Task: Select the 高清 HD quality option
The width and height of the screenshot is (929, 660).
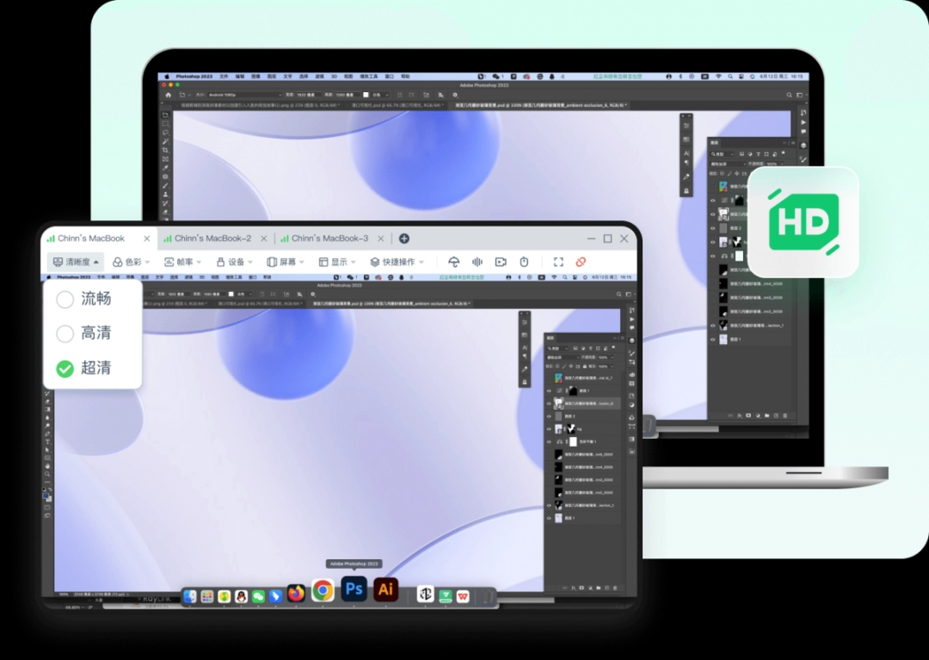Action: point(83,333)
